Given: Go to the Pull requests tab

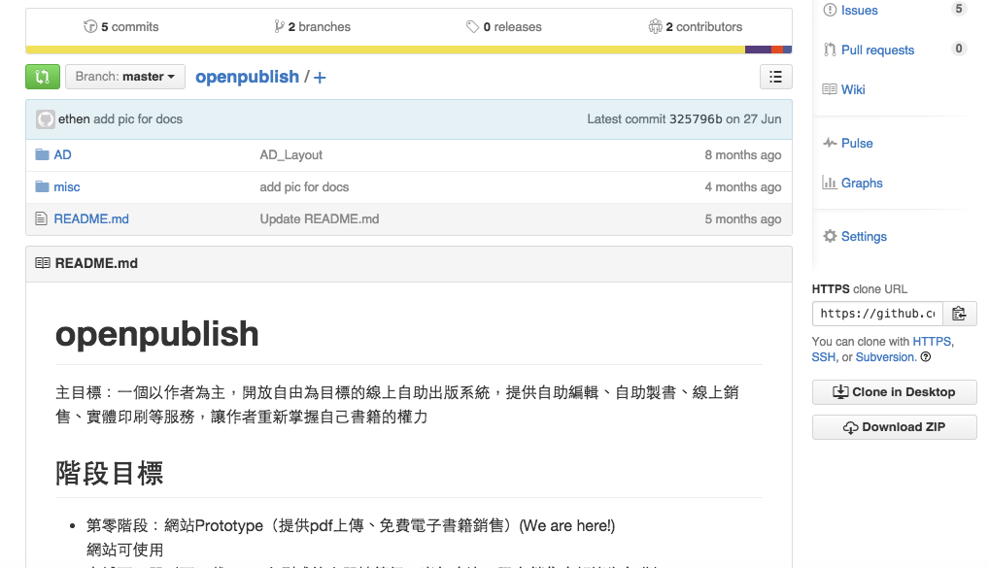Looking at the screenshot, I should (x=877, y=50).
